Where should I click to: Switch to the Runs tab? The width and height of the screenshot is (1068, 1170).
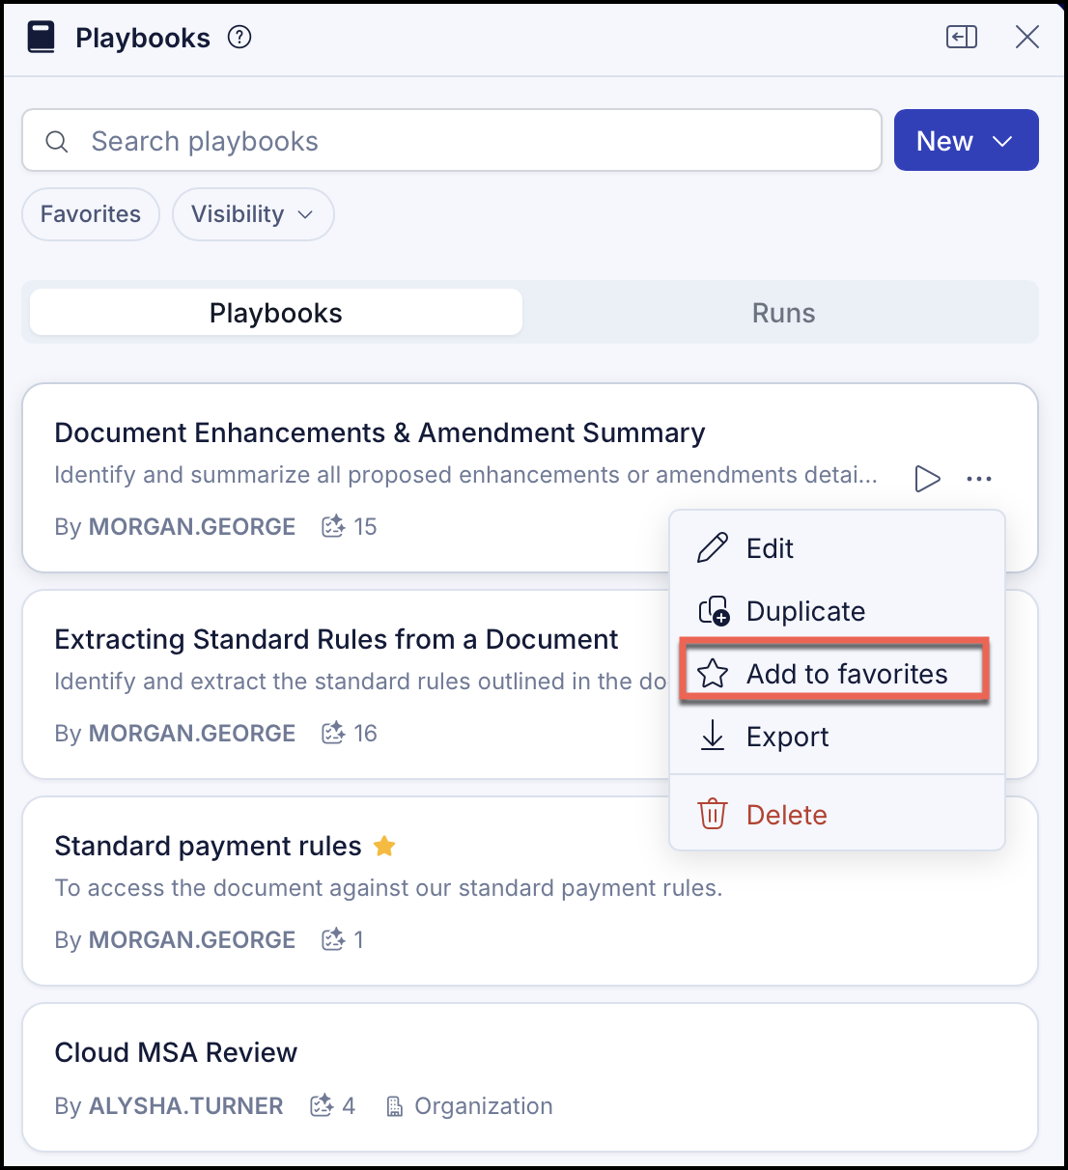point(783,313)
